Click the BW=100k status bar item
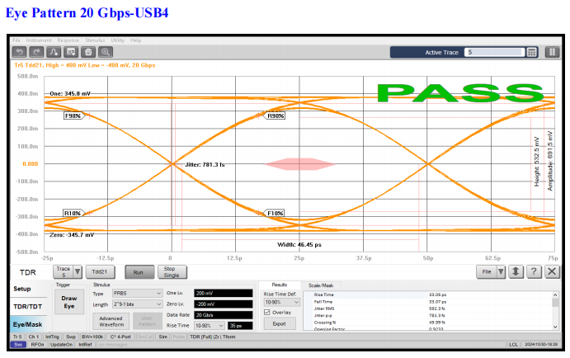Screen dimensions: 570x358 [92, 337]
